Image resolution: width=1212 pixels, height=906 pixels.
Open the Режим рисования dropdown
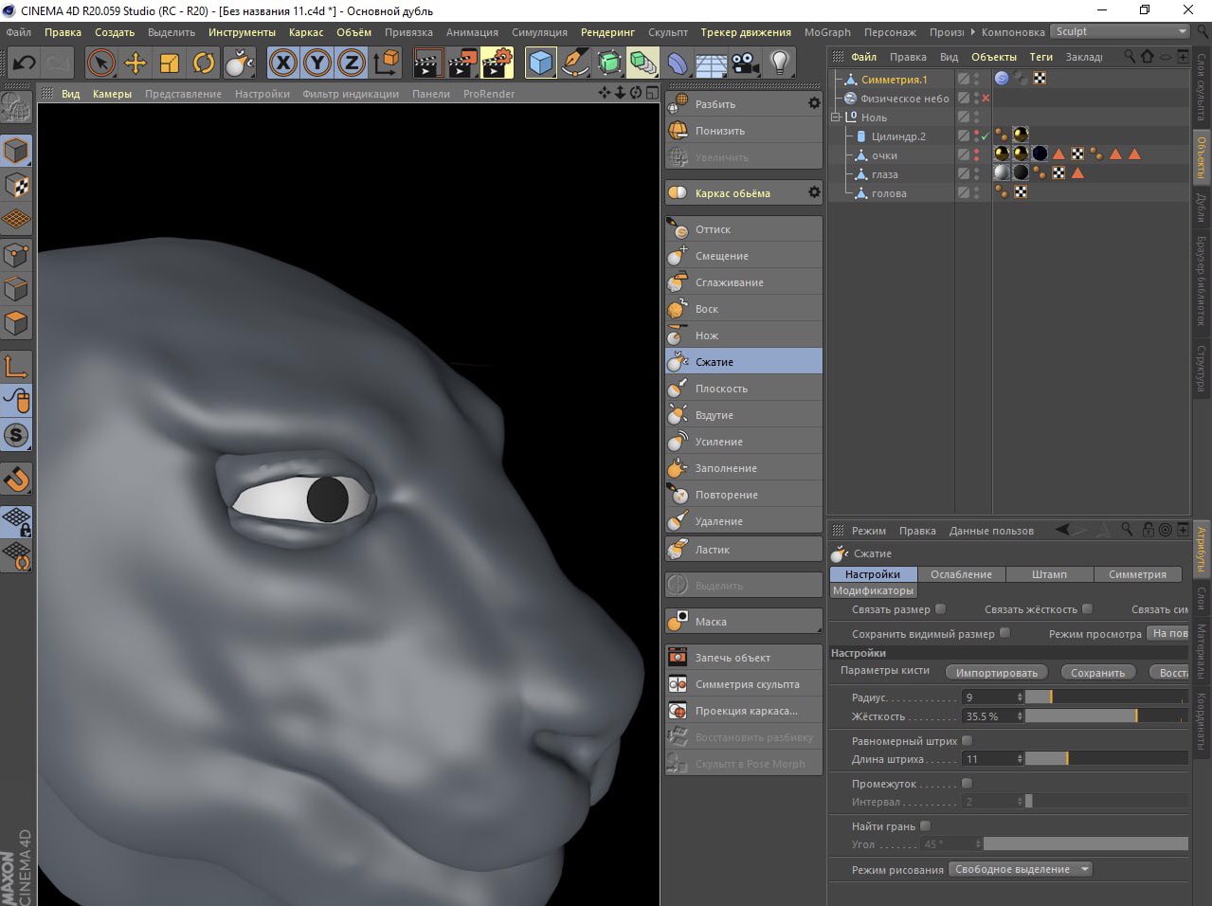tap(1021, 869)
